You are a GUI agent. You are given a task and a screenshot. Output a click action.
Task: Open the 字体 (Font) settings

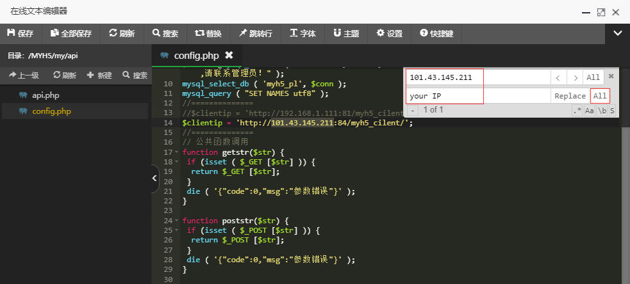303,33
